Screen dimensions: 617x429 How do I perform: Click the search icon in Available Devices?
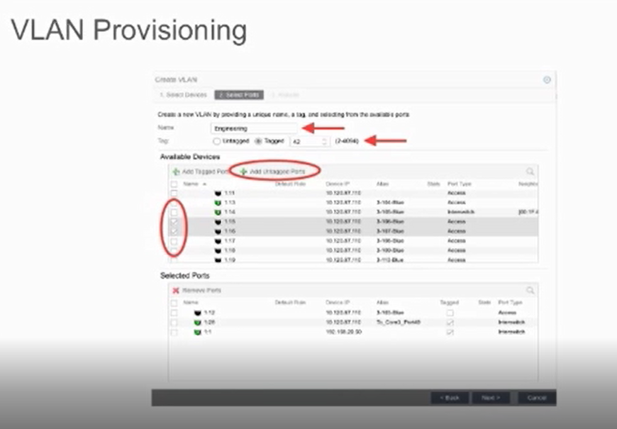click(x=530, y=172)
